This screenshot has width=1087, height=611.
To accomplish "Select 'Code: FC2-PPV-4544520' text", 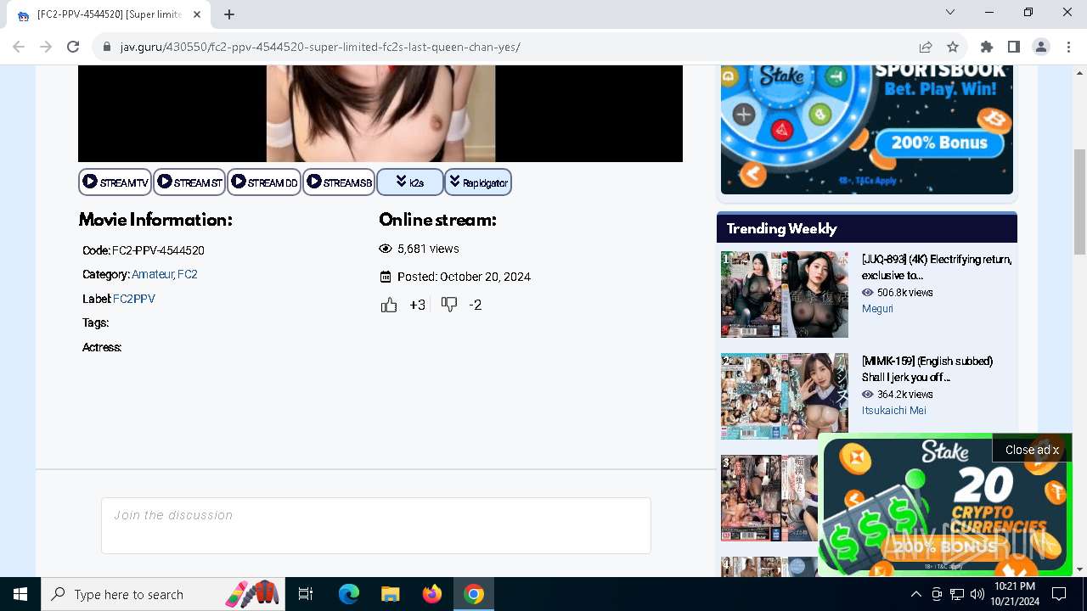I will (x=144, y=250).
